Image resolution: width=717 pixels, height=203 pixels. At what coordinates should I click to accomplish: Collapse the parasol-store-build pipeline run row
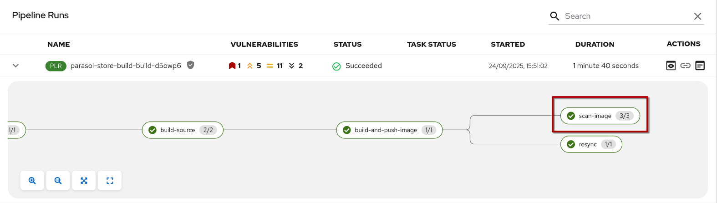16,66
